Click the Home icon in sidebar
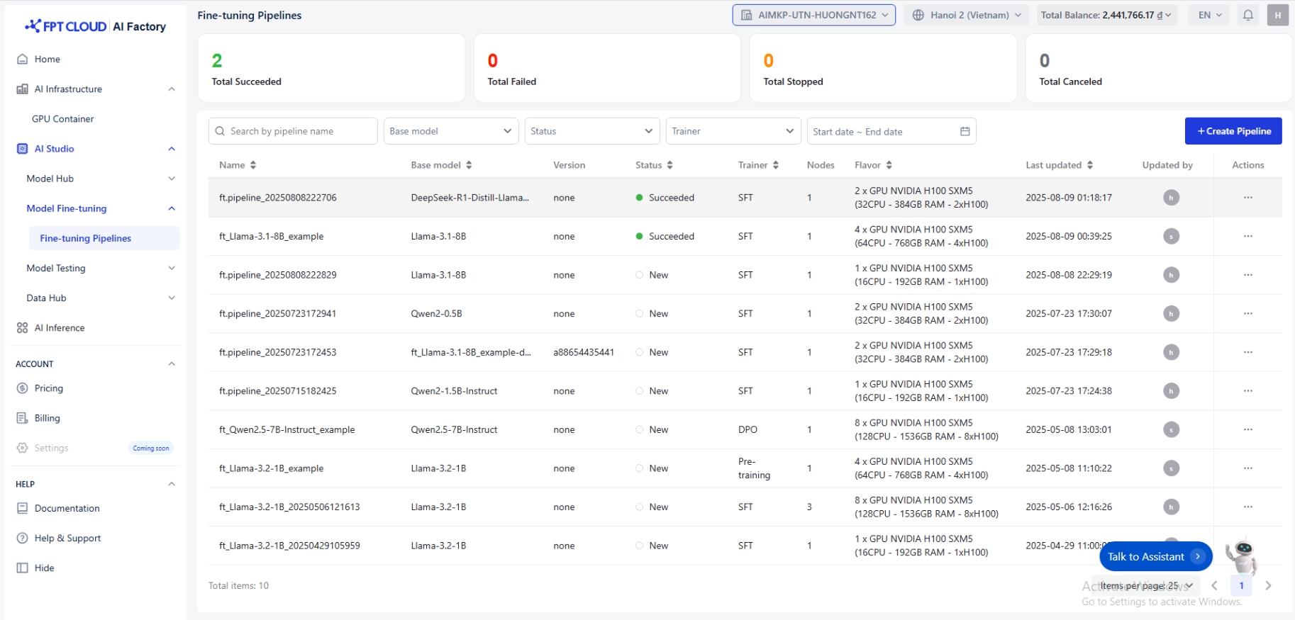The image size is (1295, 620). click(x=23, y=60)
